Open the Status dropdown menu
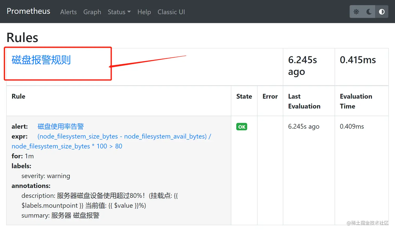Viewport: 395px width, 232px height. (119, 12)
